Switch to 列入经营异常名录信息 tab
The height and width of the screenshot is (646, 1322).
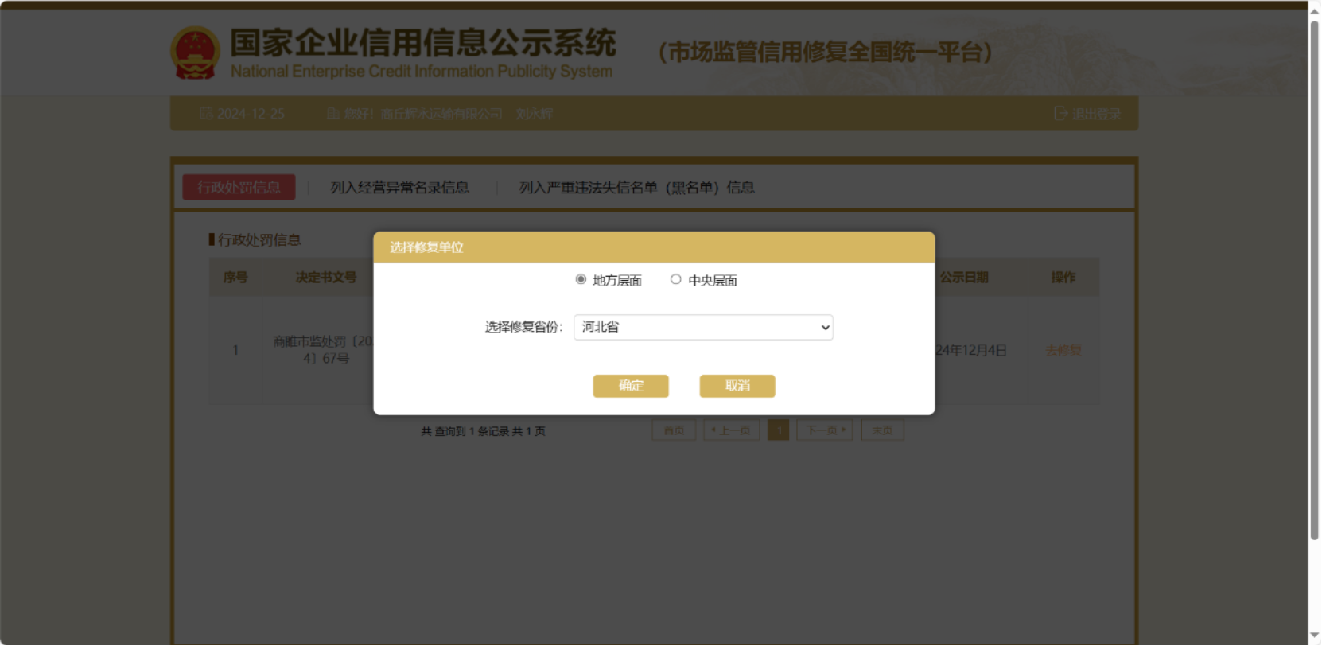coord(399,188)
